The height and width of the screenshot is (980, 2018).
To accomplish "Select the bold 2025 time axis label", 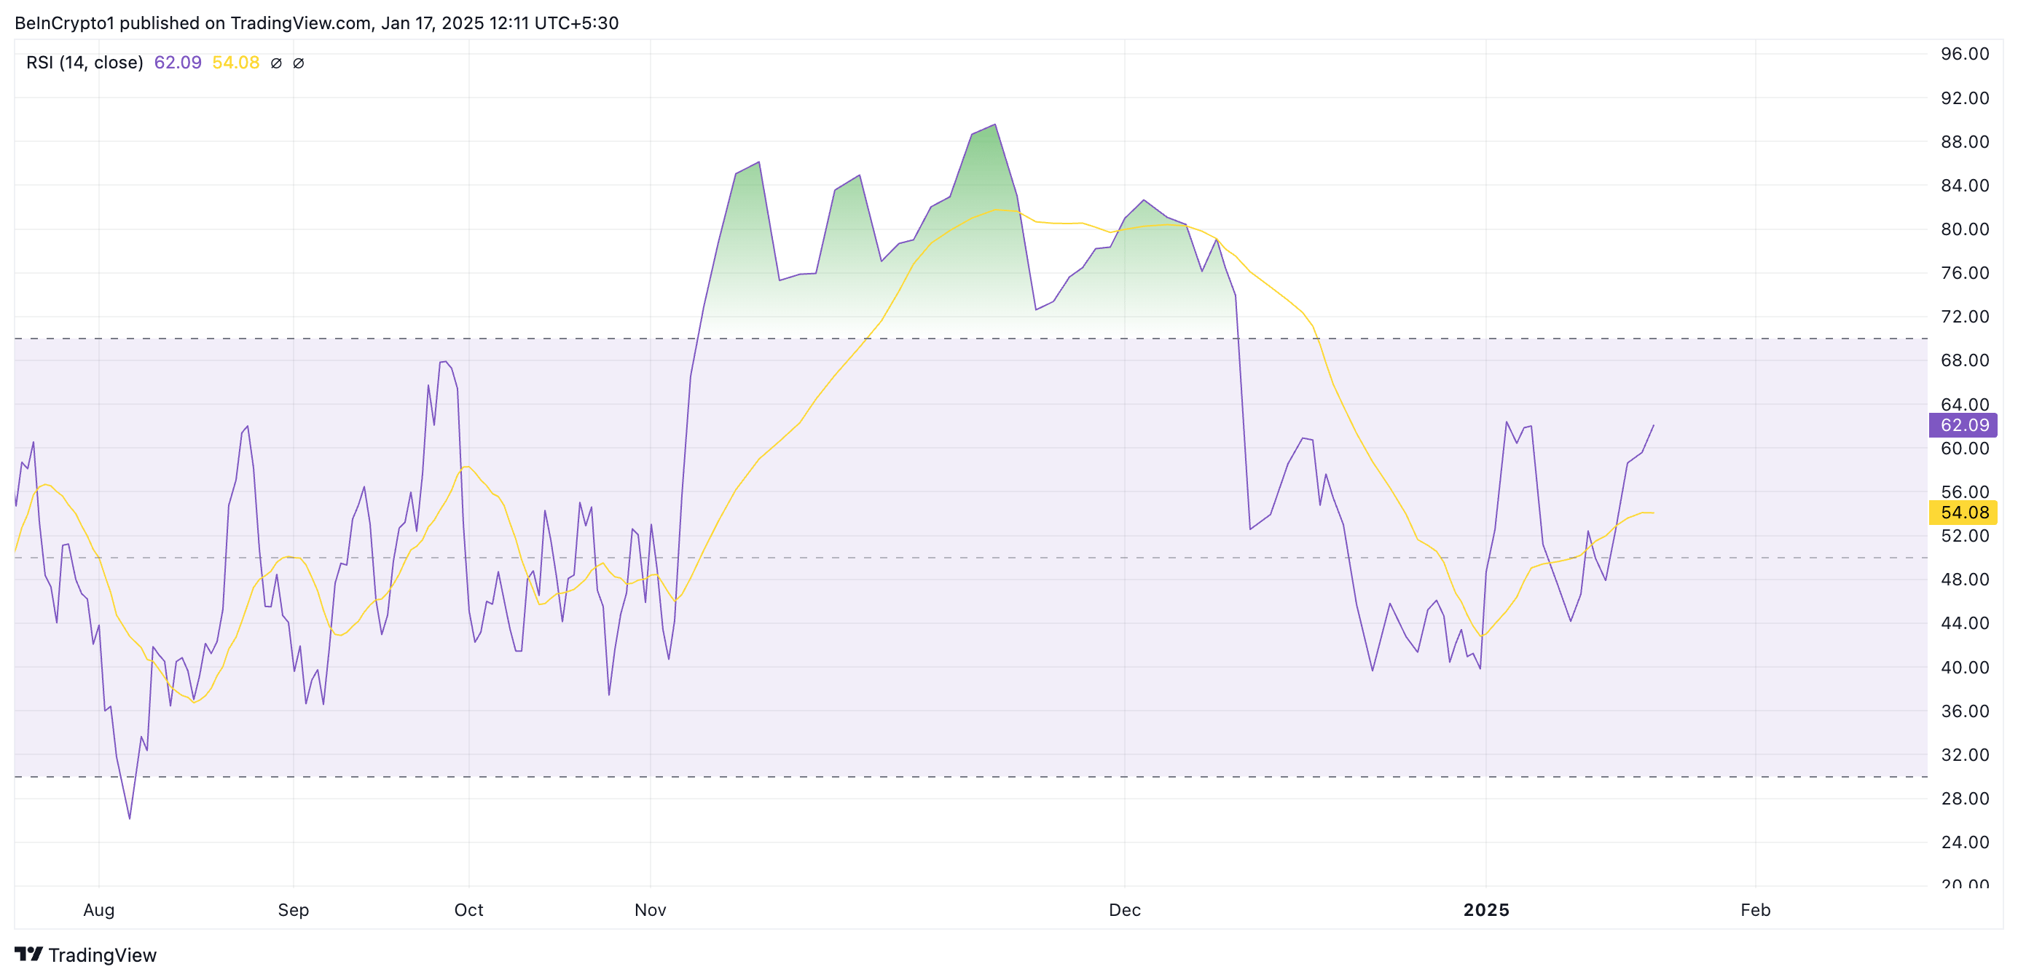I will coord(1485,909).
